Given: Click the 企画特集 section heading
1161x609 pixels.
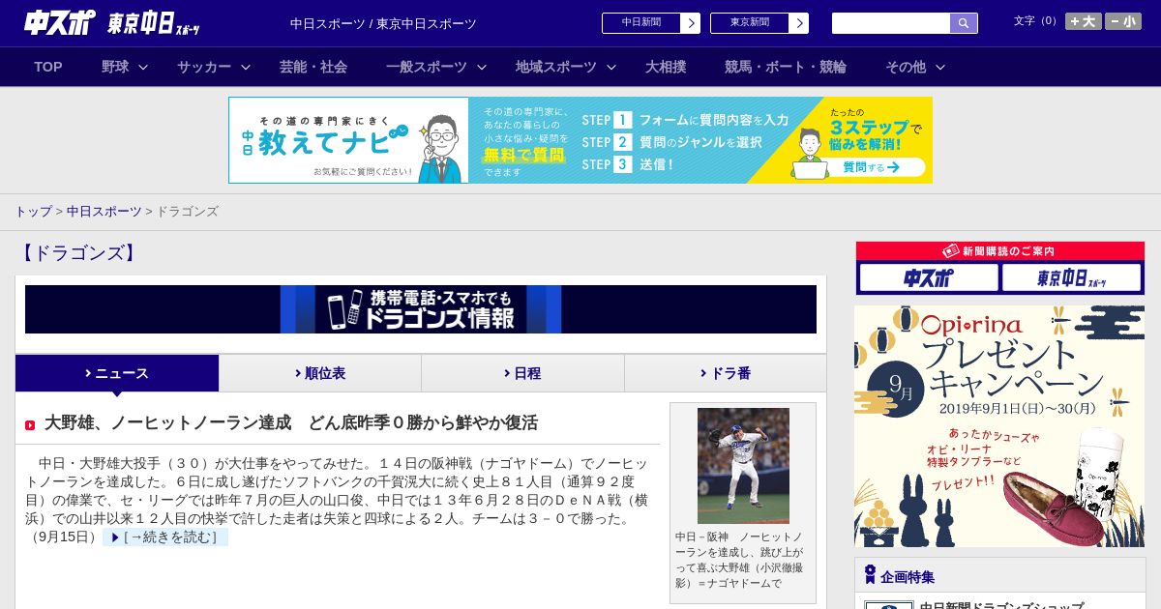Looking at the screenshot, I should [x=908, y=577].
